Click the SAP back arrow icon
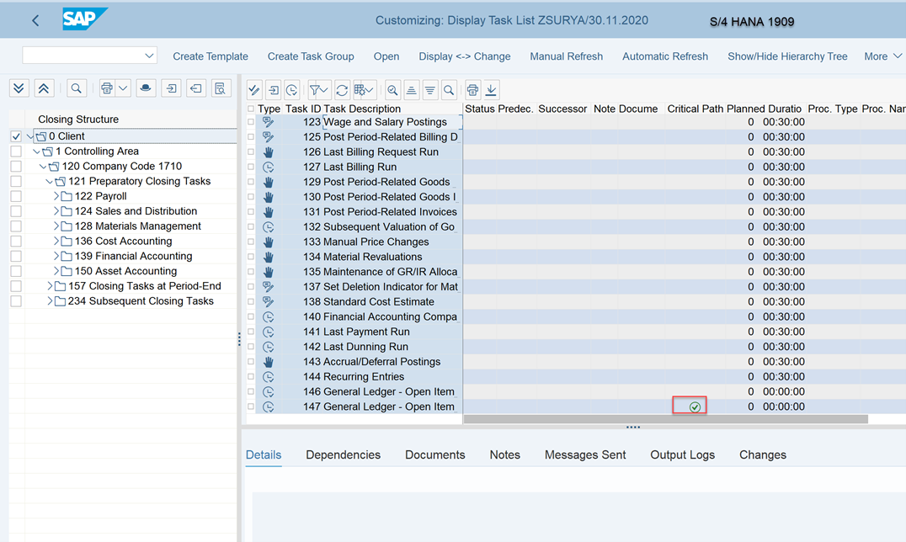The width and height of the screenshot is (906, 542). [35, 21]
